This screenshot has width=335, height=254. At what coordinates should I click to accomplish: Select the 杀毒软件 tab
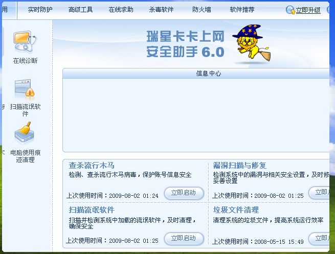[x=161, y=10]
